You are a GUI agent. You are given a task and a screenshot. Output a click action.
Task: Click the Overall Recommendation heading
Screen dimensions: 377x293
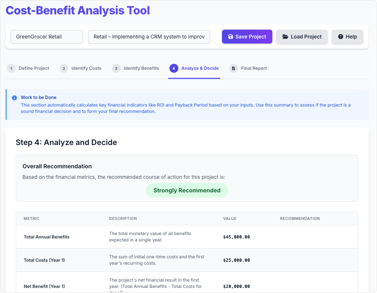click(x=57, y=166)
